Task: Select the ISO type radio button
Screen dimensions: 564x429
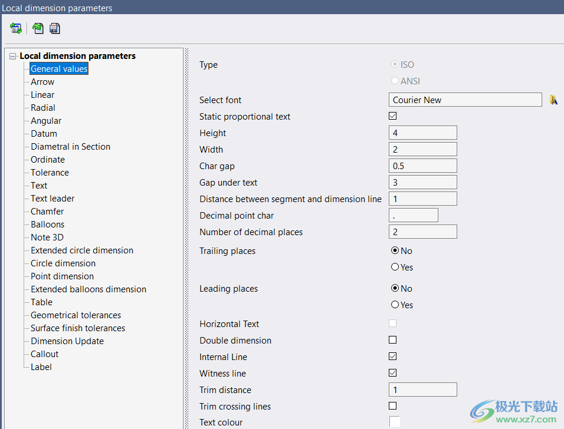Action: point(395,64)
